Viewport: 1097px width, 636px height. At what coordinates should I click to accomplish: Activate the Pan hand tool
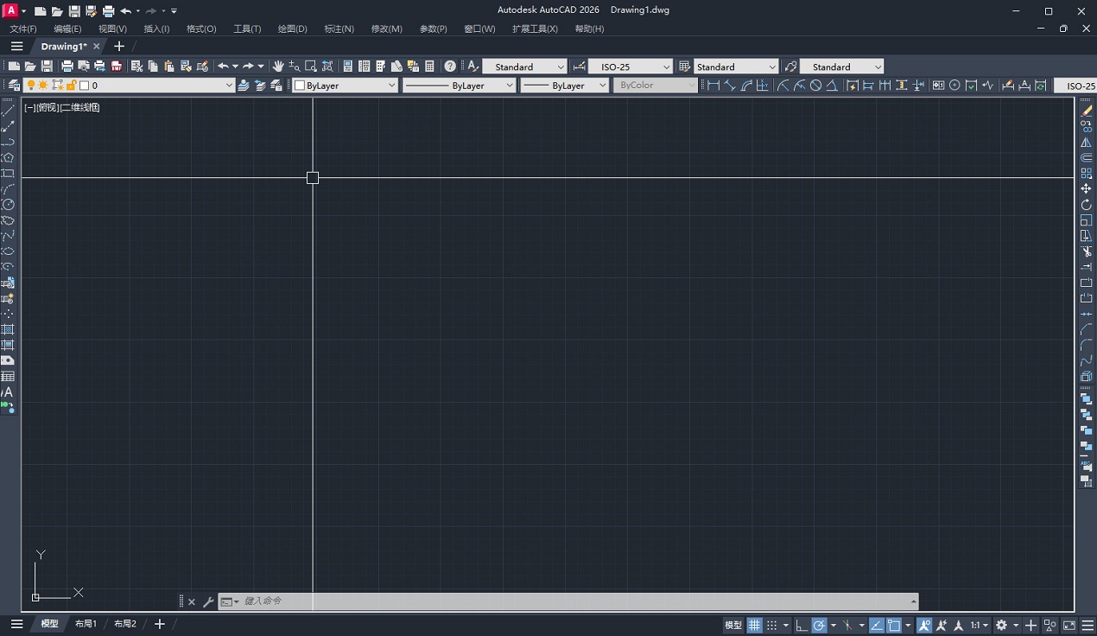pos(278,67)
